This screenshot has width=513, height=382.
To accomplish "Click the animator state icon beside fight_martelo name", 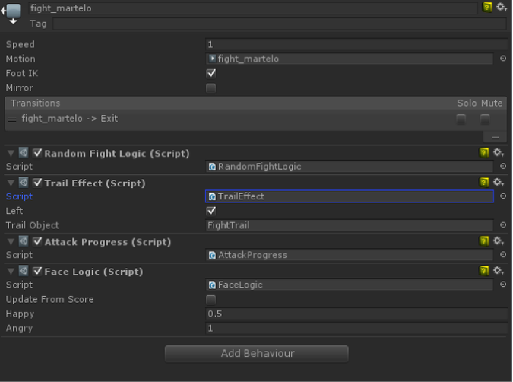I will 12,13.
